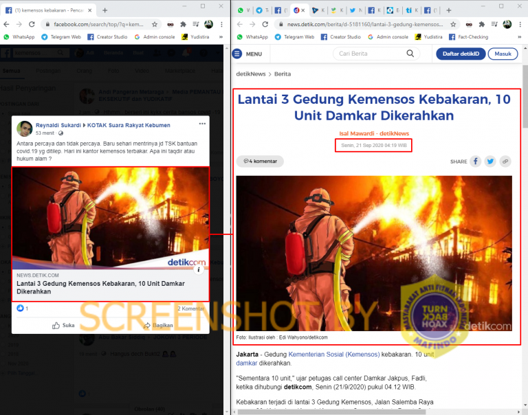528x415 pixels.
Task: Bookmark detik page with star icon
Action: [453, 24]
